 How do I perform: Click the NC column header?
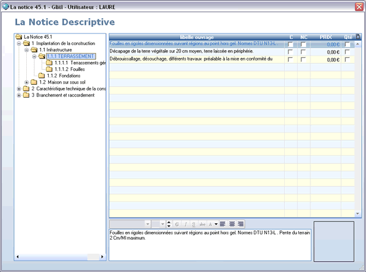tap(304, 37)
